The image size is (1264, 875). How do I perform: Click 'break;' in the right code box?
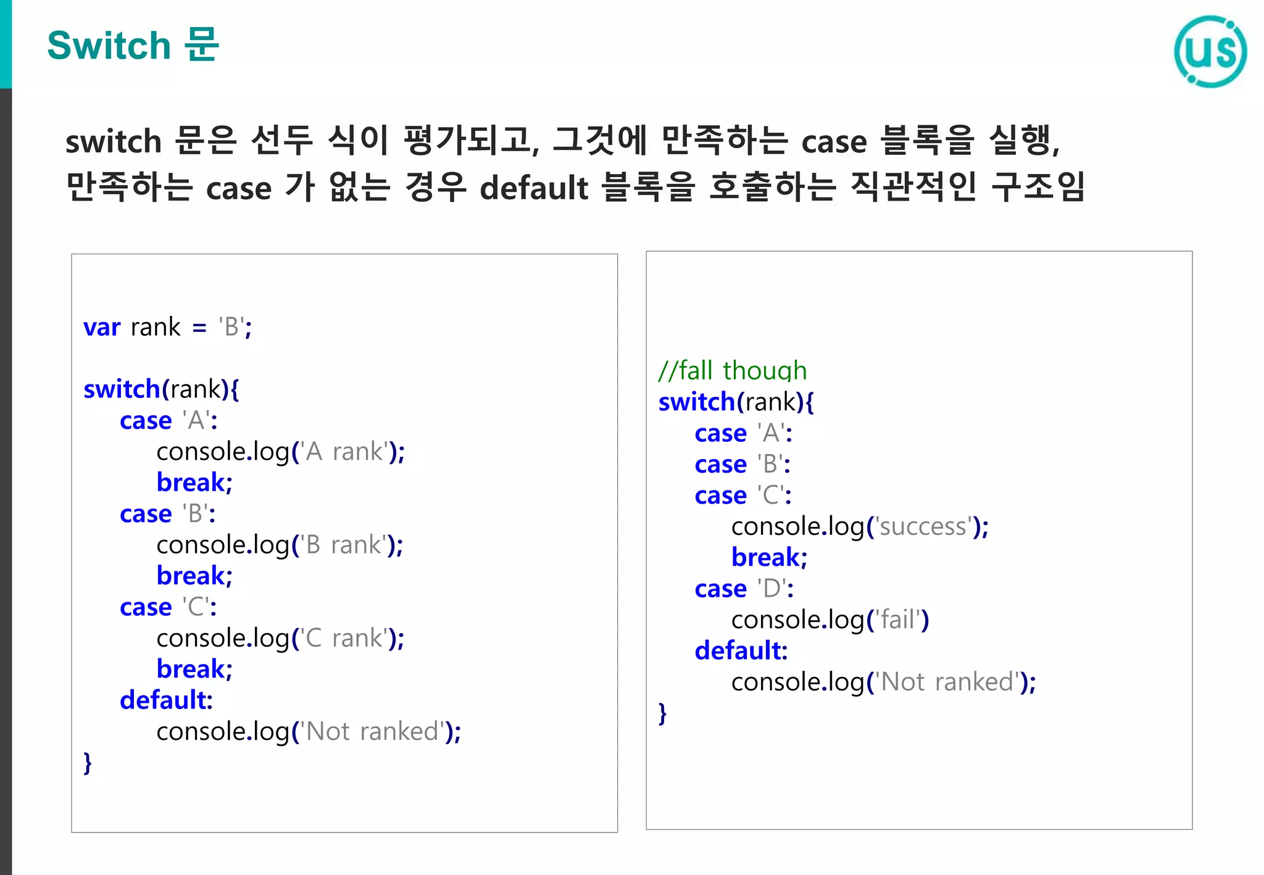(x=769, y=557)
